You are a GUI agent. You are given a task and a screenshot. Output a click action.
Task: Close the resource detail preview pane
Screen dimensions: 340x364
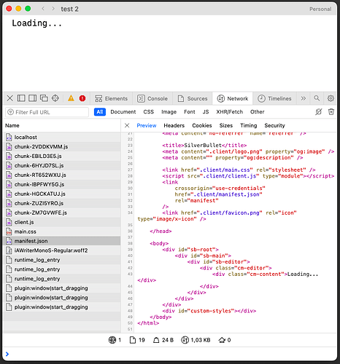(x=127, y=125)
